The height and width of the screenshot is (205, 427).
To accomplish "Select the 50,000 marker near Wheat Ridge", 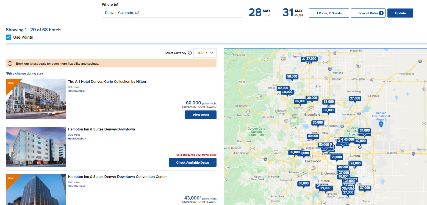I will [x=324, y=145].
